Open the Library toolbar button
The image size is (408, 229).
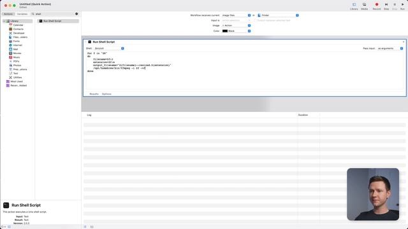(354, 6)
